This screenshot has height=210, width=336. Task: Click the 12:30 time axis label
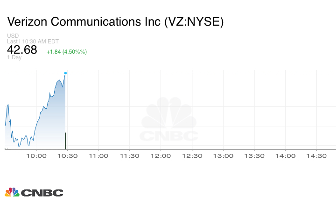pyautogui.click(x=192, y=156)
